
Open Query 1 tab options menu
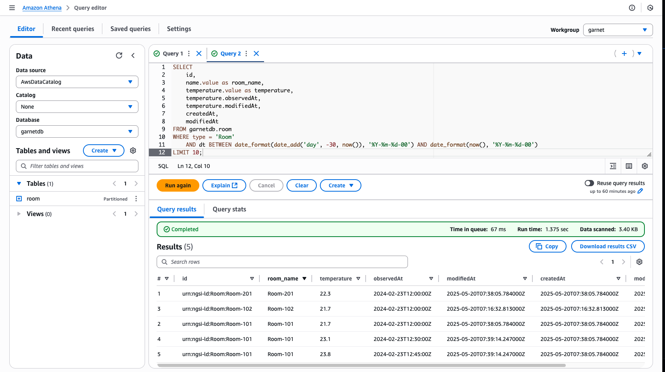point(189,54)
